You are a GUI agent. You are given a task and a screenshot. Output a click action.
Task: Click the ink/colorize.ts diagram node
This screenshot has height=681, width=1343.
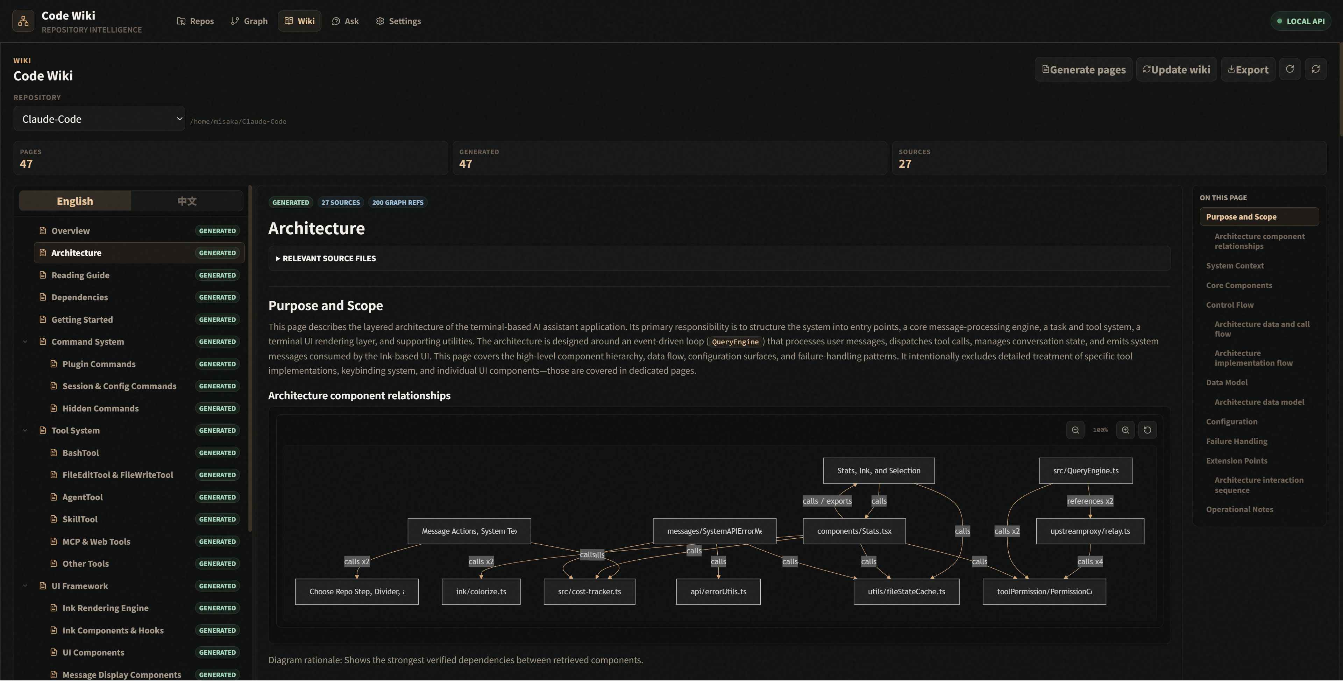481,592
